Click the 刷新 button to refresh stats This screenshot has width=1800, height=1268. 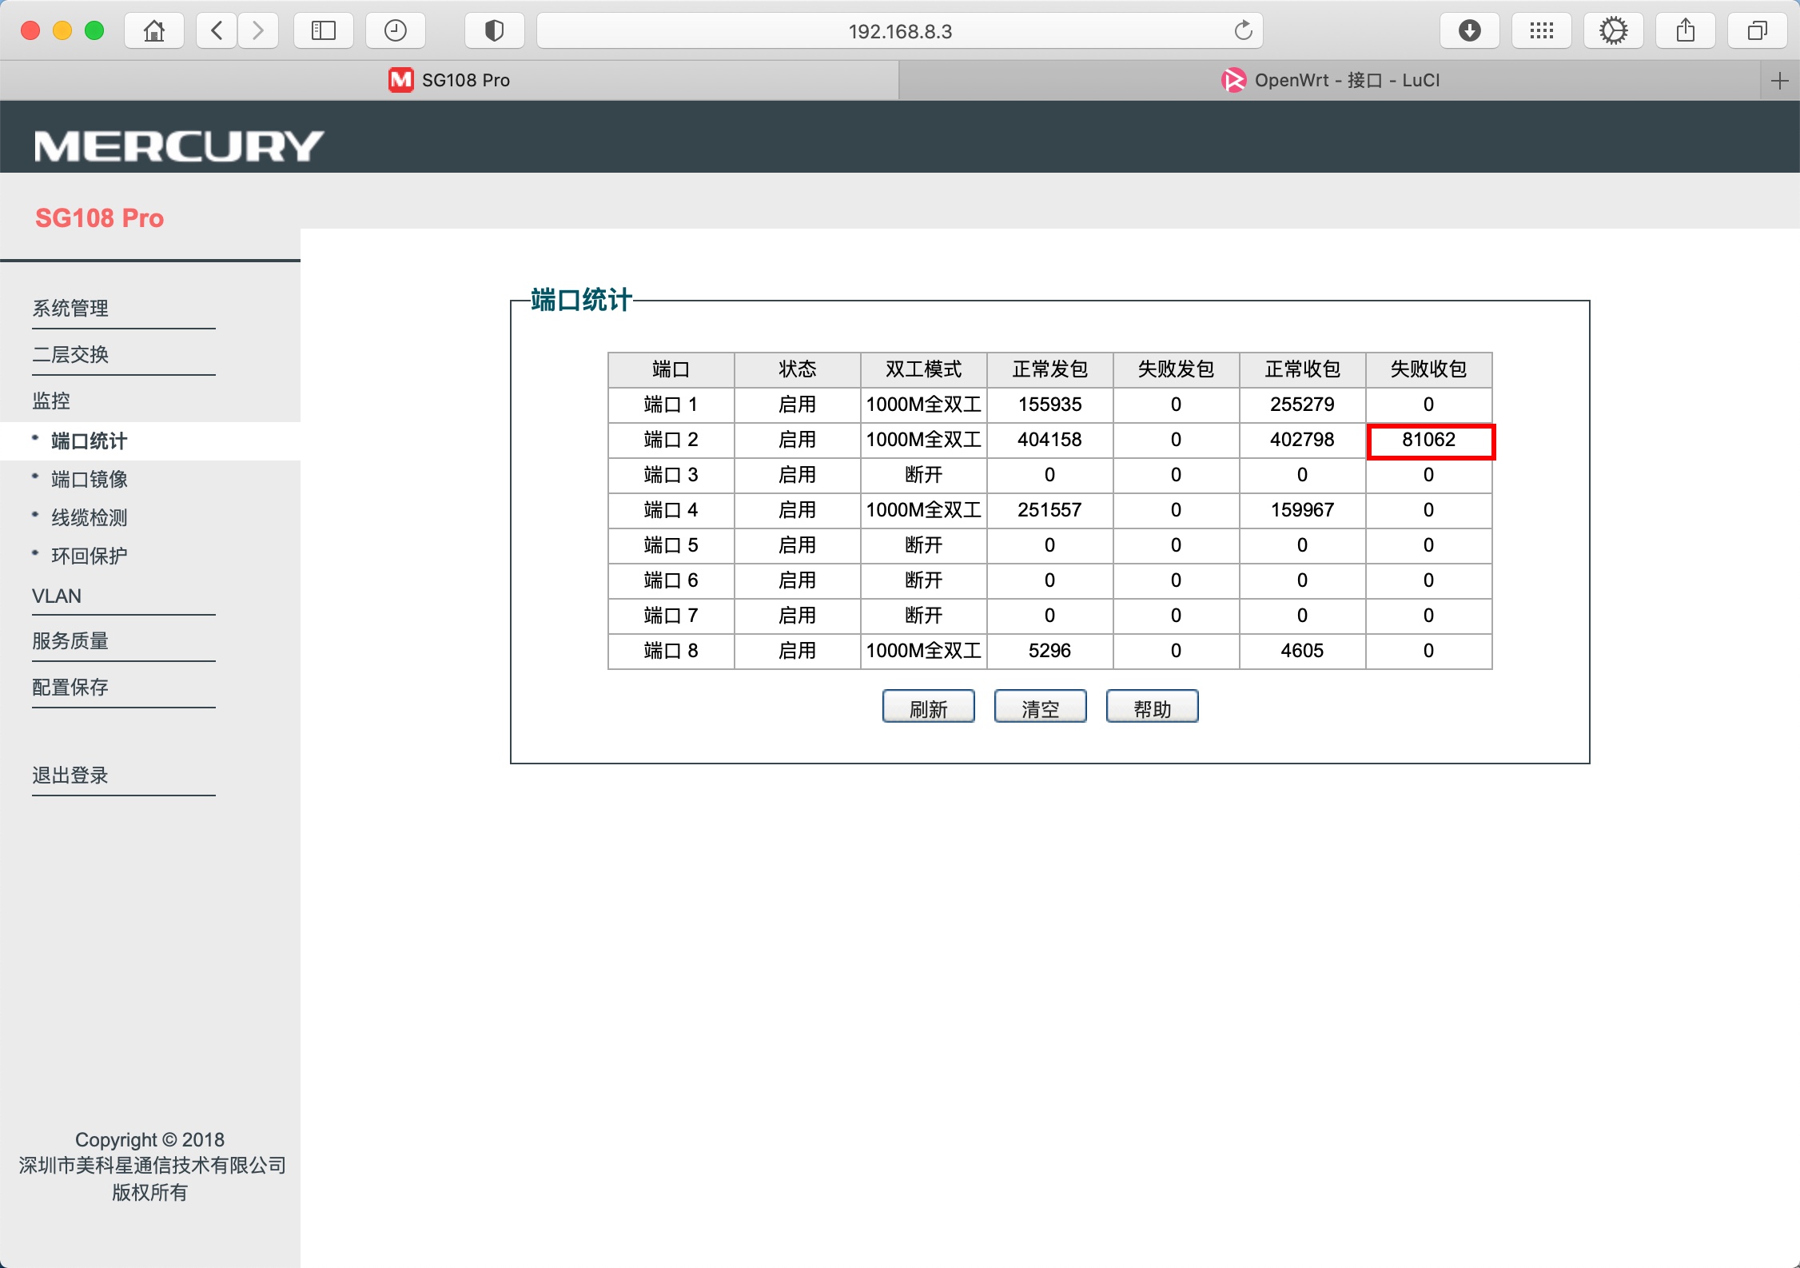click(x=928, y=706)
